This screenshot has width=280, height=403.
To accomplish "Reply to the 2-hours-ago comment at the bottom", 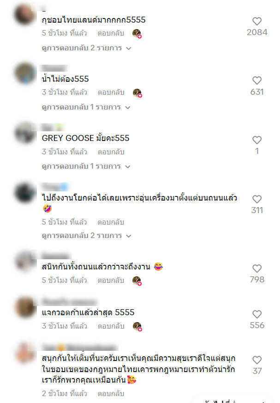I will tap(111, 393).
